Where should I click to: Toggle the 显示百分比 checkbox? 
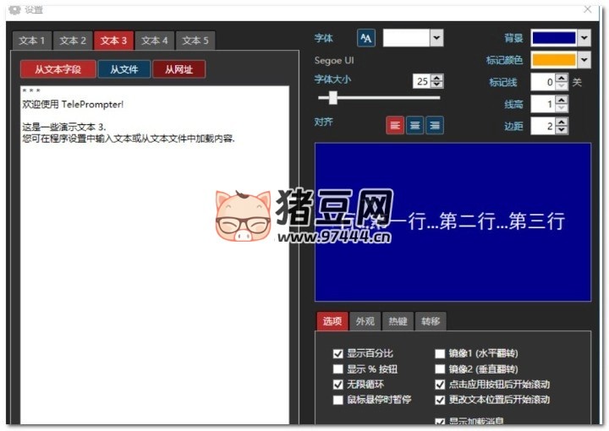pyautogui.click(x=338, y=354)
